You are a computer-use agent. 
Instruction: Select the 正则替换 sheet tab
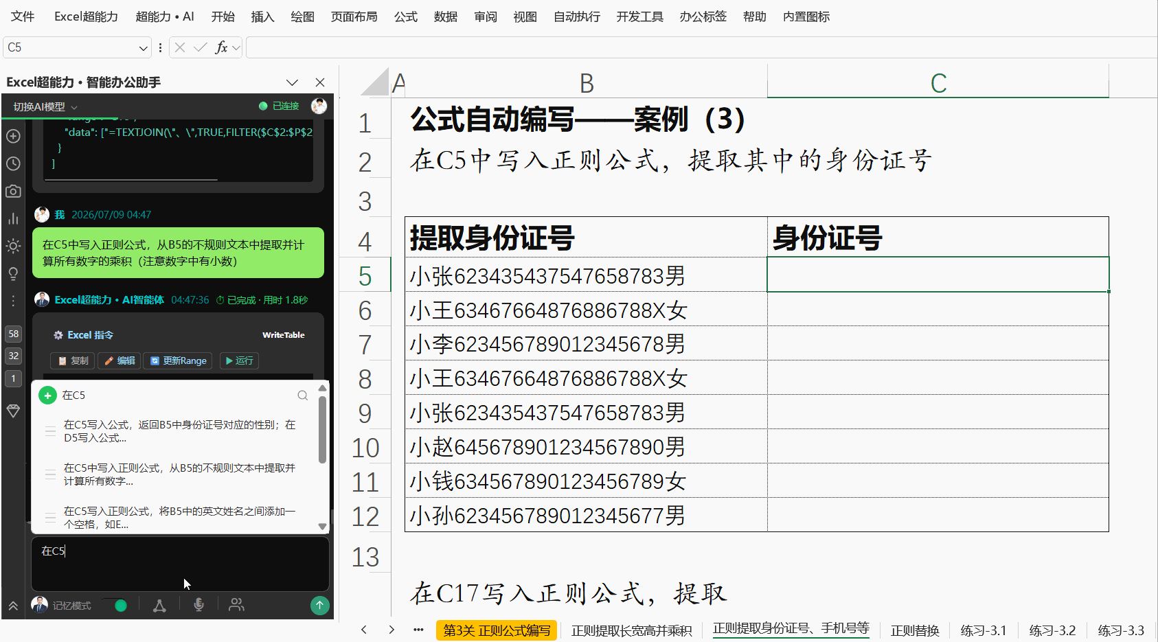[x=915, y=630]
